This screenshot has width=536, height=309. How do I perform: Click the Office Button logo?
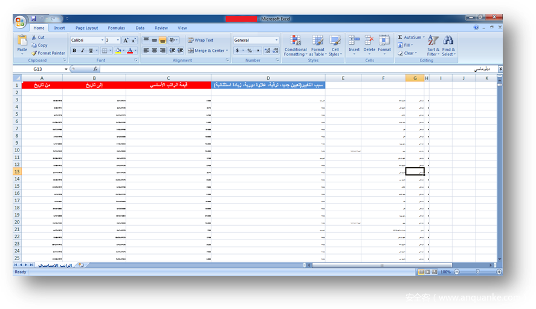pos(20,22)
